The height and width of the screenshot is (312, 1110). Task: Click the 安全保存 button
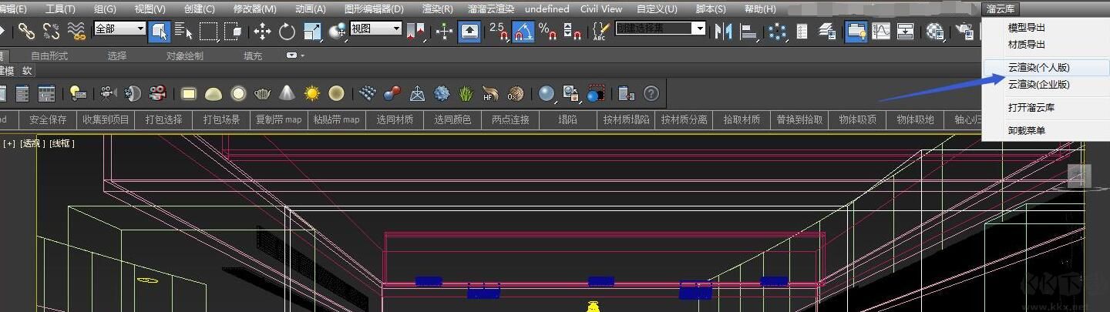48,120
